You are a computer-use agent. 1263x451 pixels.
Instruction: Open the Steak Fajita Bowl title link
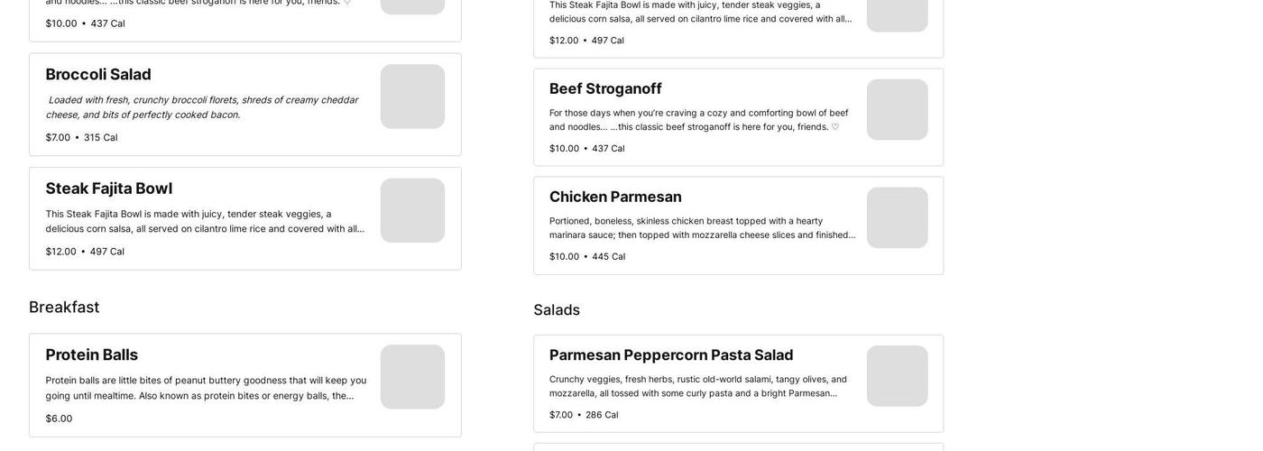coord(109,189)
